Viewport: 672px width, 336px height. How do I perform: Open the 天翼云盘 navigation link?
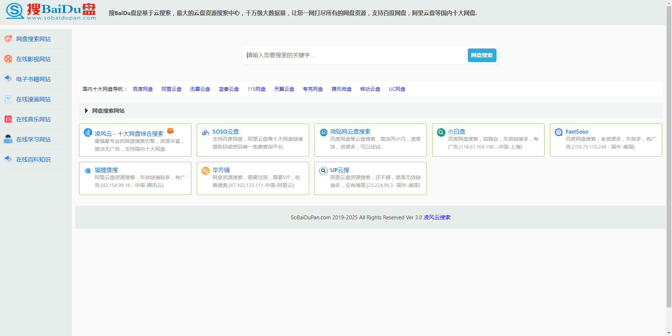[284, 89]
